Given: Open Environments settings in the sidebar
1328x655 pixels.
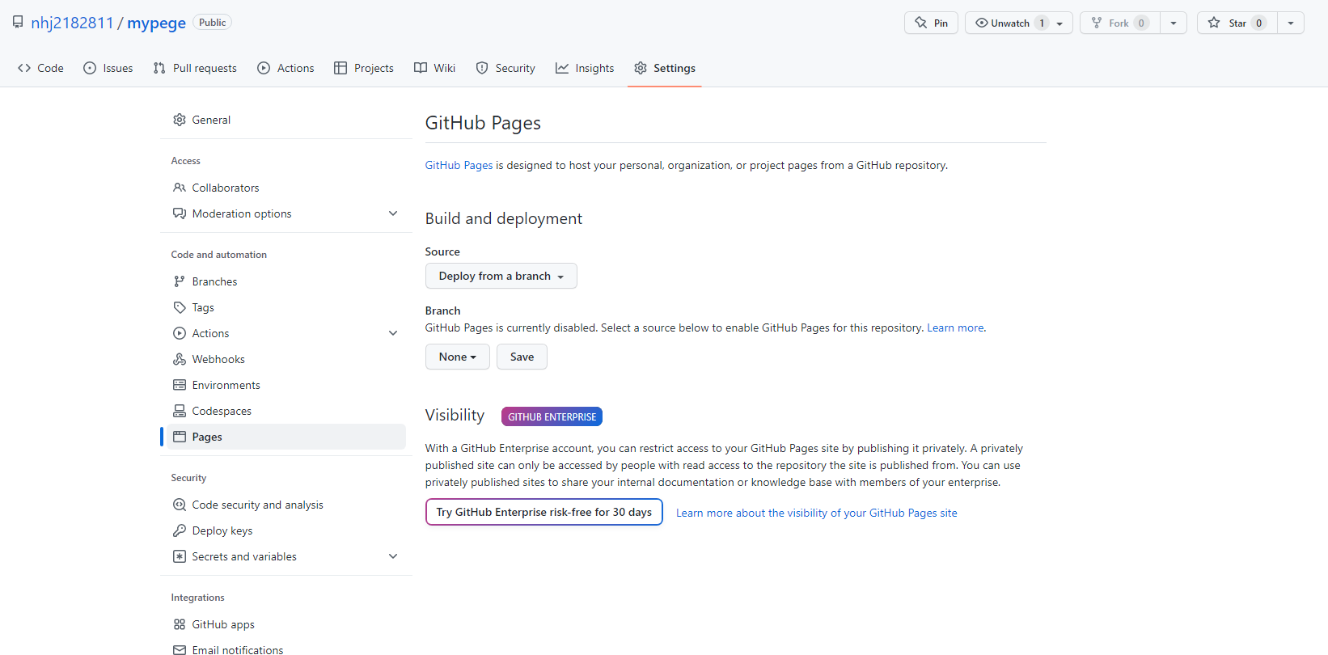Looking at the screenshot, I should click(286, 385).
